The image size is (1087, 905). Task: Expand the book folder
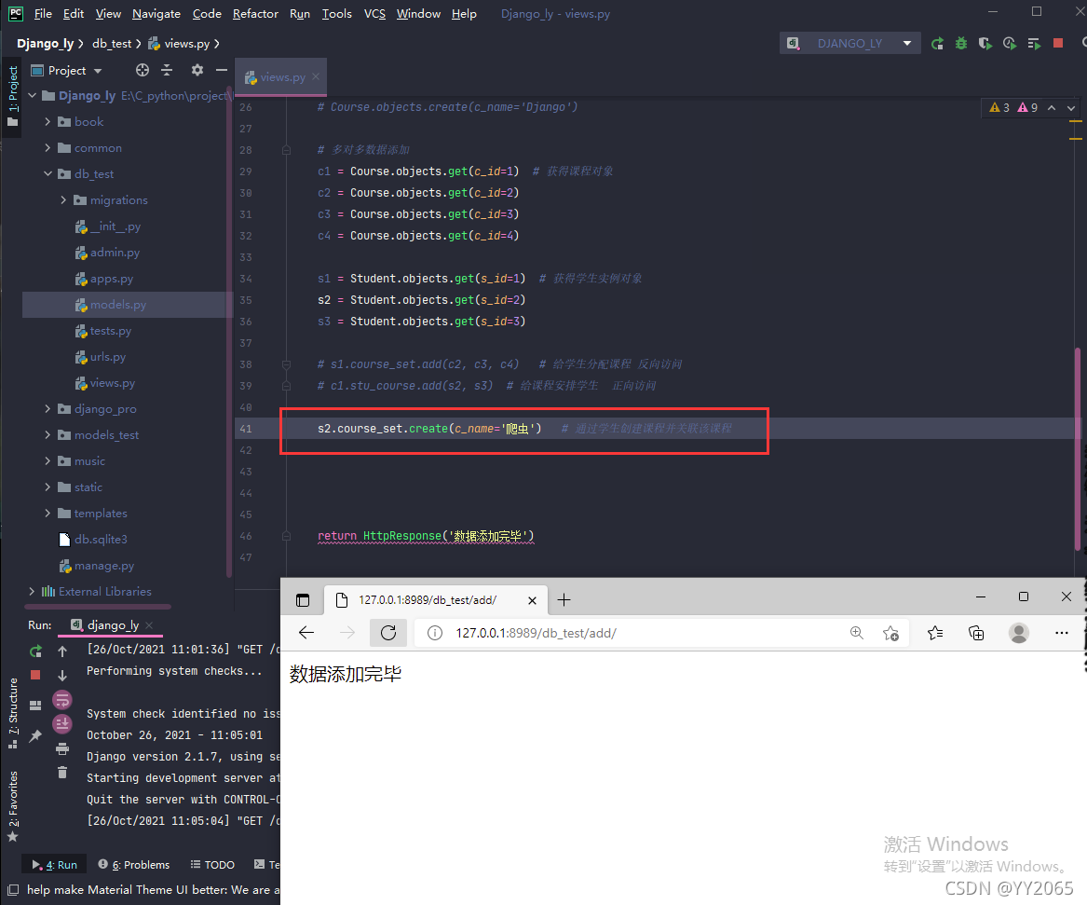click(x=48, y=121)
